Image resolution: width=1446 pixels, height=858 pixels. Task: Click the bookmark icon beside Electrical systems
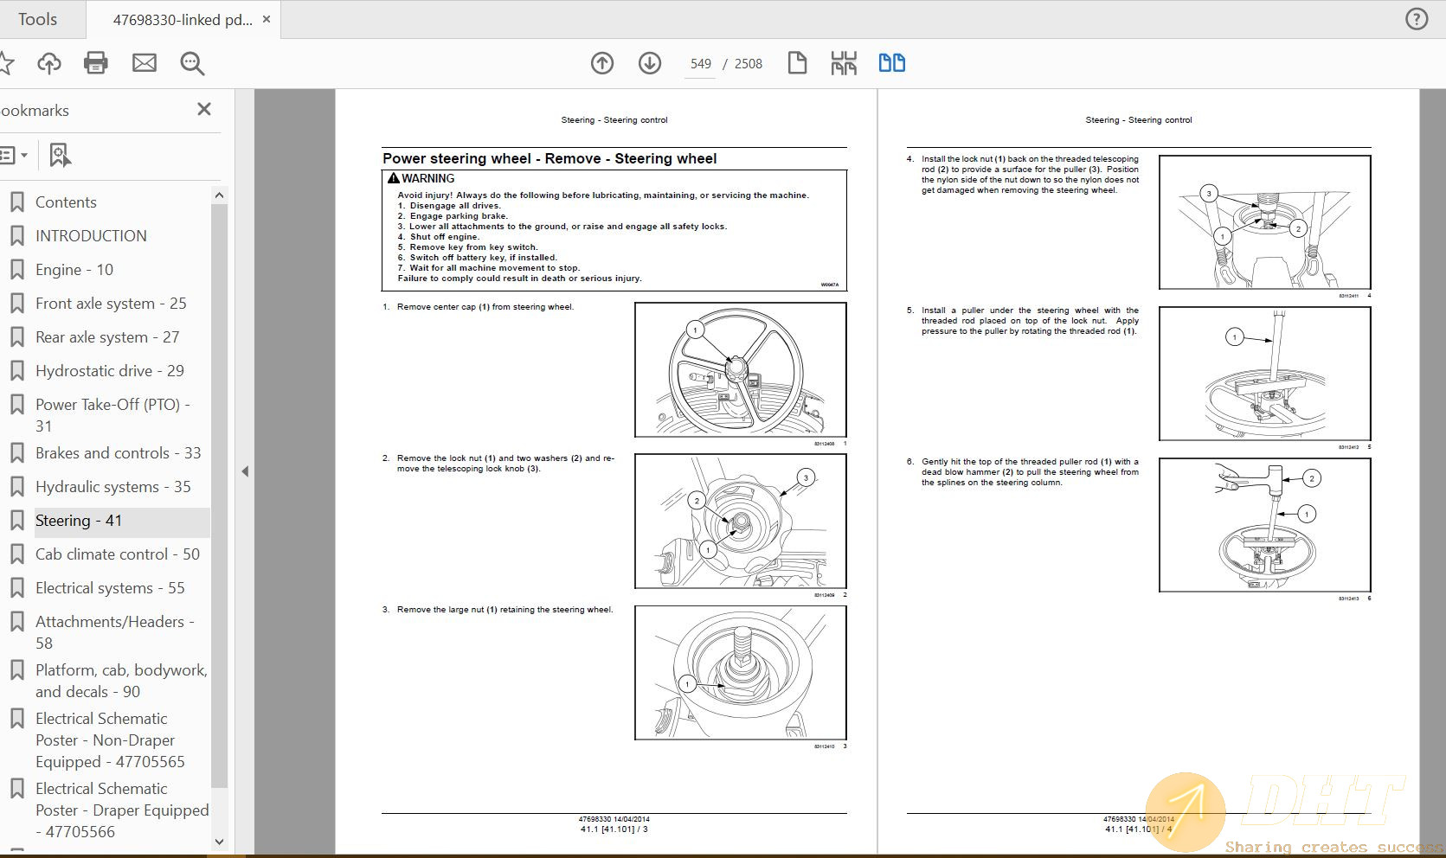[x=16, y=588]
